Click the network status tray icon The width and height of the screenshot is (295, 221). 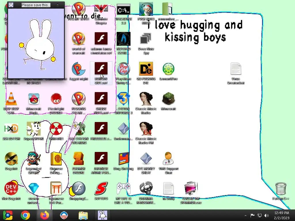(x=260, y=215)
